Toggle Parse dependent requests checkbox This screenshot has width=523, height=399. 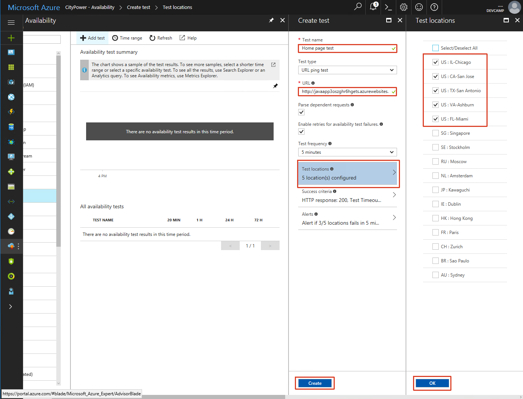click(x=302, y=112)
